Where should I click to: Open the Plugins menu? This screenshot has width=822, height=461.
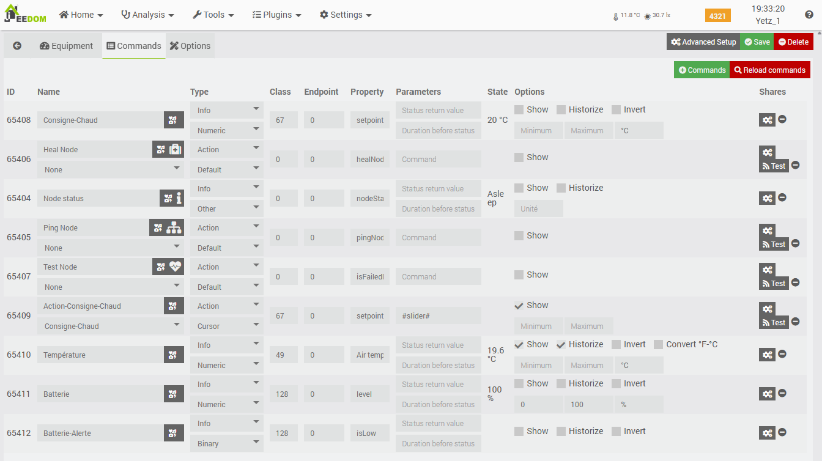[x=276, y=15]
